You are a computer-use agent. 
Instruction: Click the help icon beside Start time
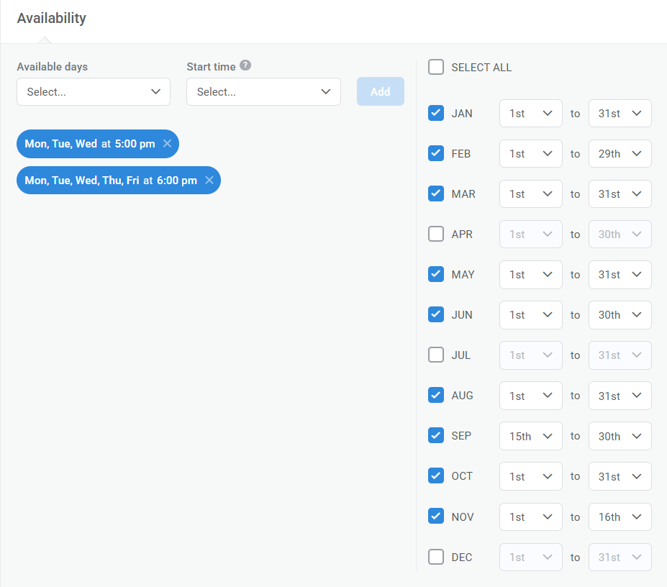[245, 65]
